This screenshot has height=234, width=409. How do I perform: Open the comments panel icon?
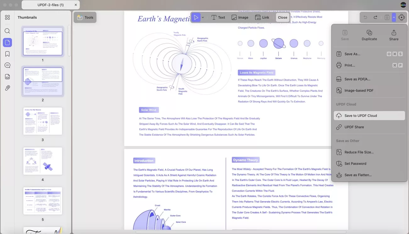pyautogui.click(x=7, y=65)
